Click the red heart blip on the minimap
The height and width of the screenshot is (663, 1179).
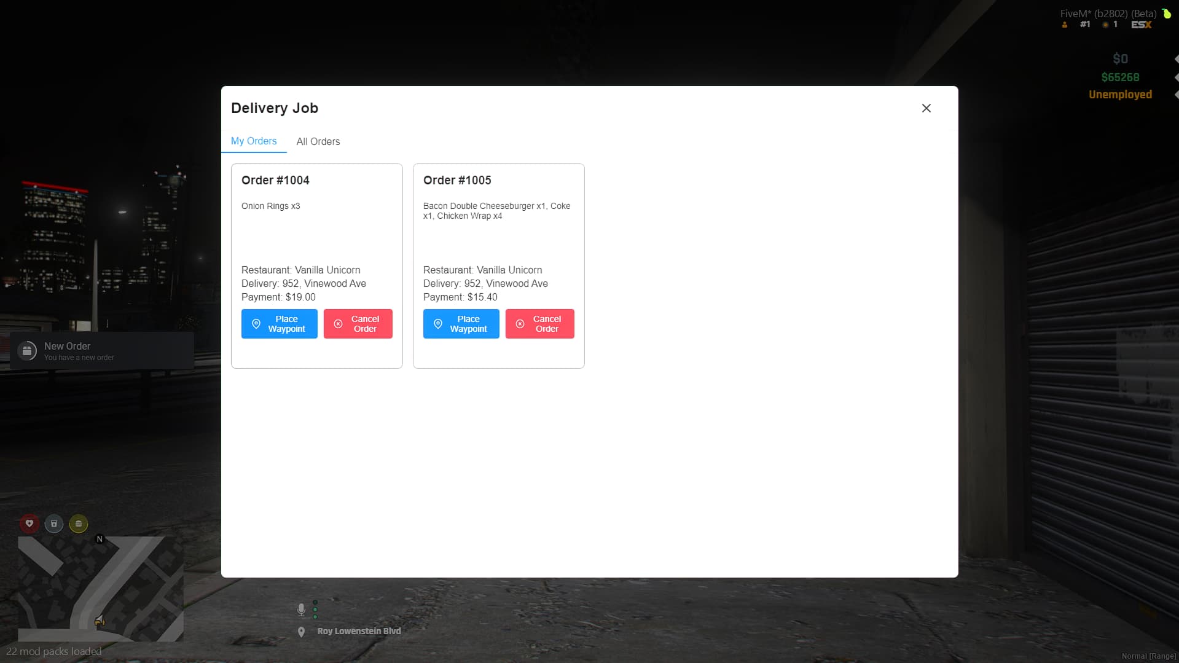[29, 524]
